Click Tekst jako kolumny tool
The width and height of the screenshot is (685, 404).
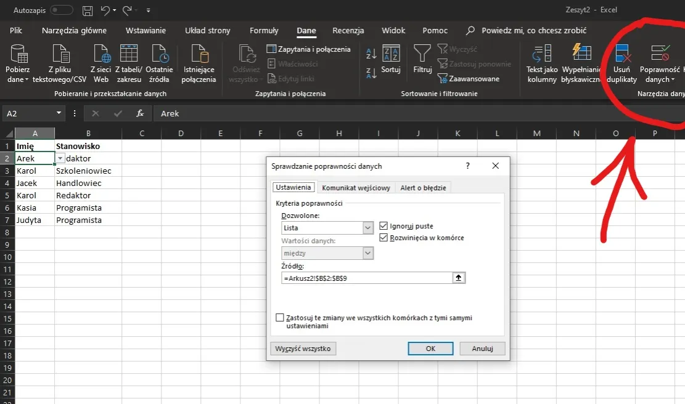(541, 55)
